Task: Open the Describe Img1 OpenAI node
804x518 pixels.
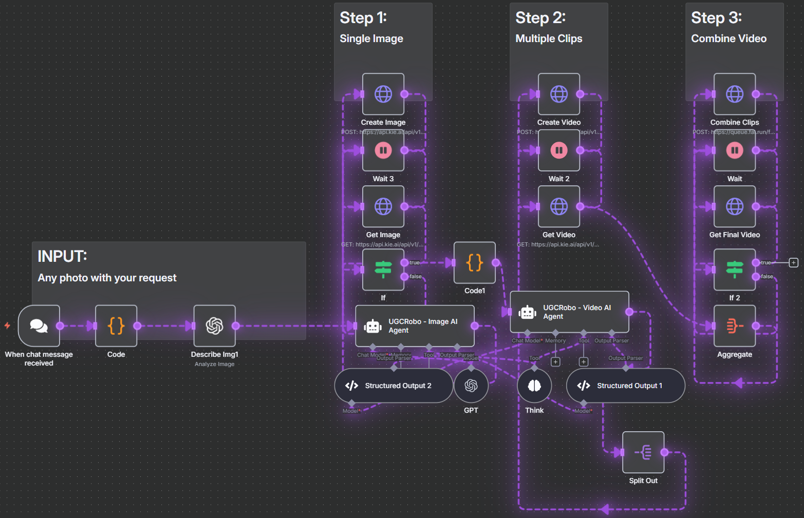Action: [x=214, y=326]
